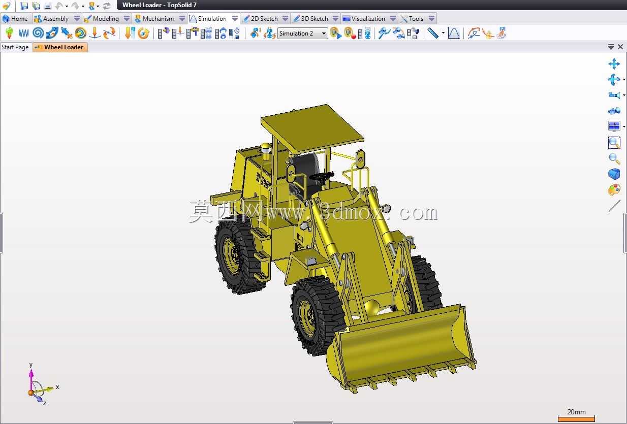The height and width of the screenshot is (424, 627).
Task: Select the blue zigzag spring tool
Action: coord(24,34)
